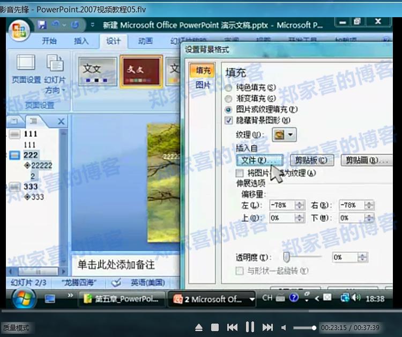Open the 开始 ribbon tab

[49, 41]
